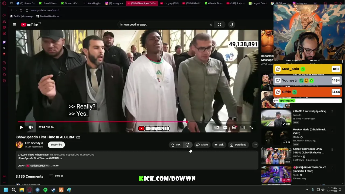Viewport: 345px width, 194px height.
Task: Open the 'Mouka - Maria (Official Music Video)' title
Action: (309, 131)
